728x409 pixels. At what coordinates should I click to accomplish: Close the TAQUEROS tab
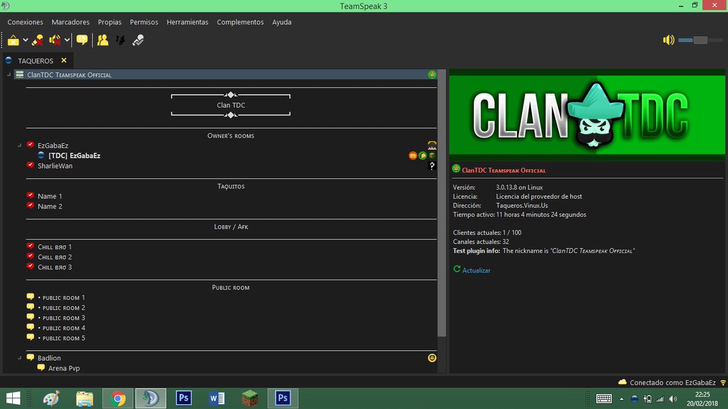pos(64,61)
